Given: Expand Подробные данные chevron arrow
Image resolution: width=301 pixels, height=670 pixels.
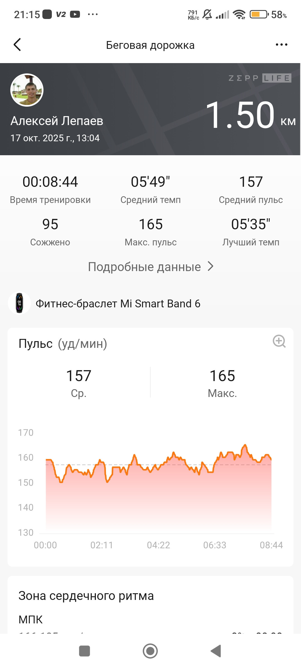Looking at the screenshot, I should pos(211,267).
